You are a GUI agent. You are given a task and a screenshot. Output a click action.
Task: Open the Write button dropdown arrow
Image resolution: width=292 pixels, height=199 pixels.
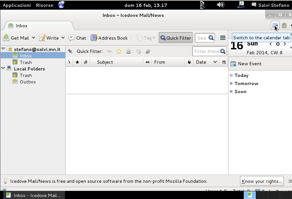coord(63,38)
